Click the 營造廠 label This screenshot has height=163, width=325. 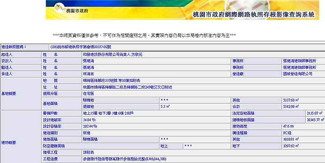(238, 74)
